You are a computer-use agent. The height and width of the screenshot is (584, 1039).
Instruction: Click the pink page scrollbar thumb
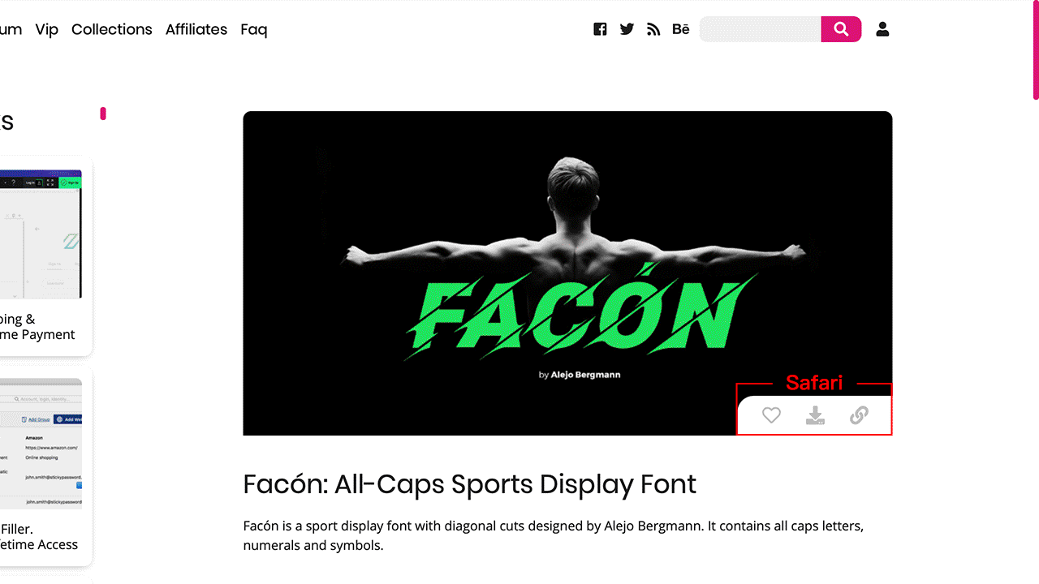click(1036, 49)
